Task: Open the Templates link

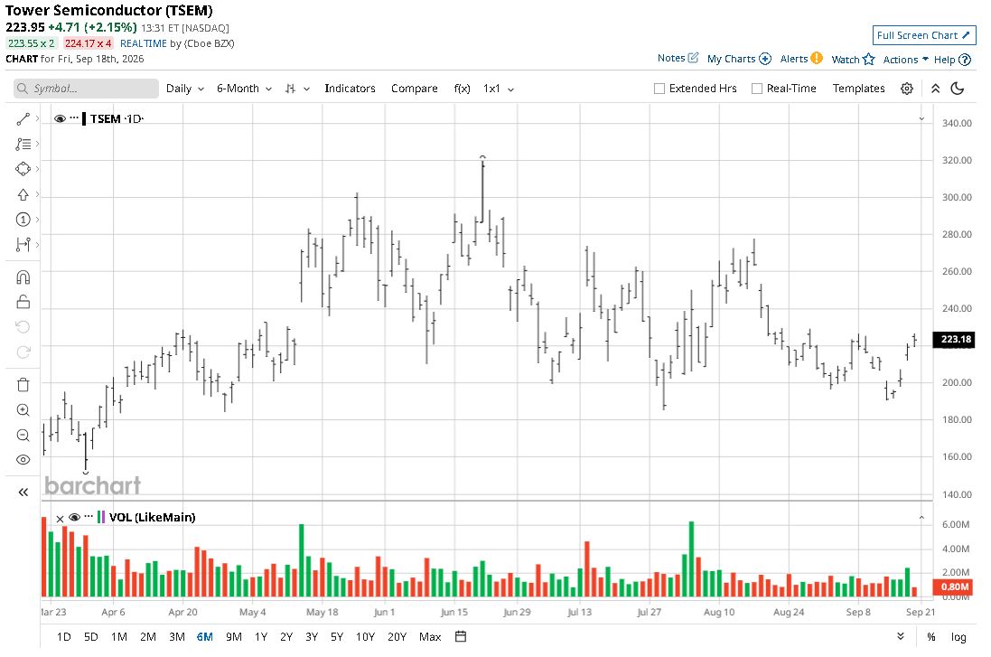Action: (x=858, y=89)
